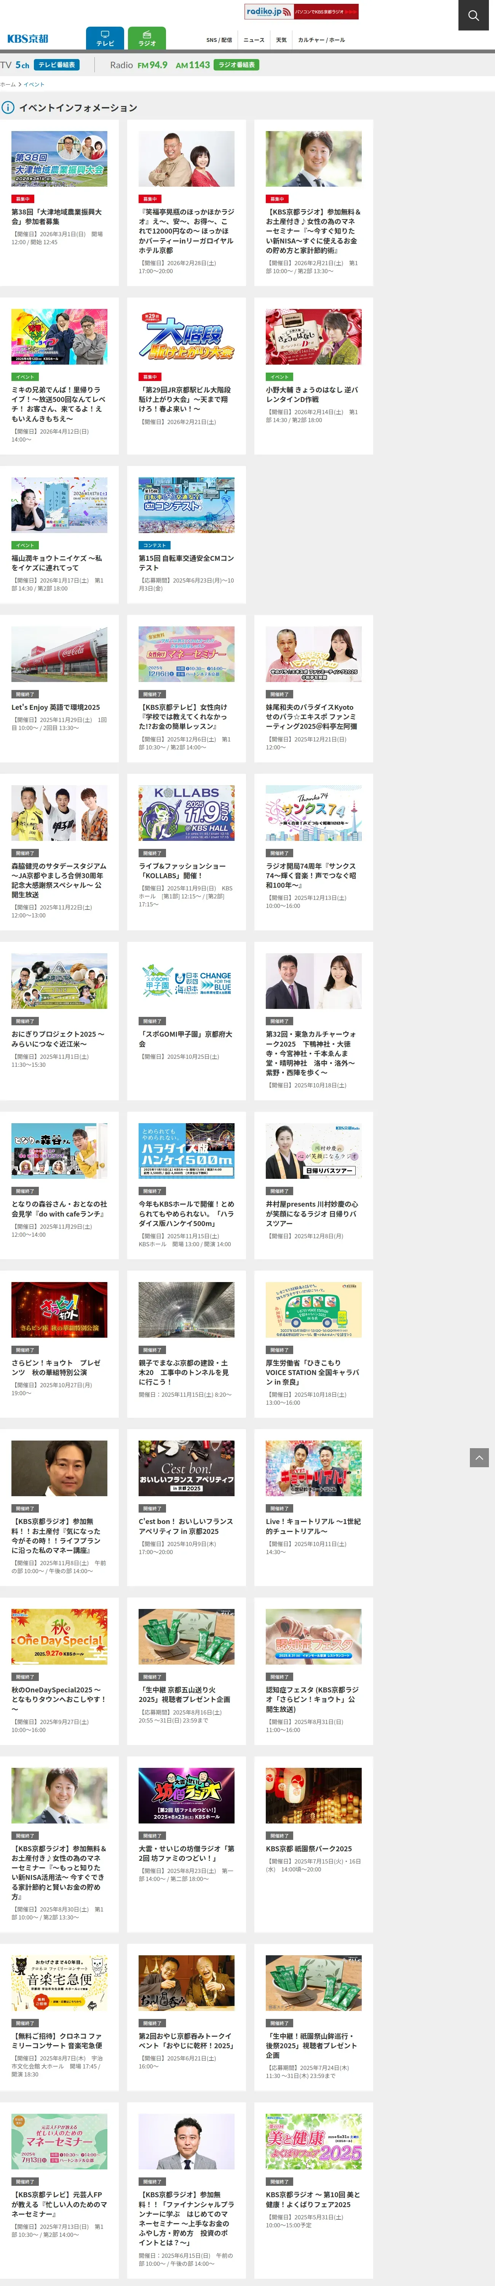
Task: Open the SNS / 配信 menu
Action: [x=219, y=40]
